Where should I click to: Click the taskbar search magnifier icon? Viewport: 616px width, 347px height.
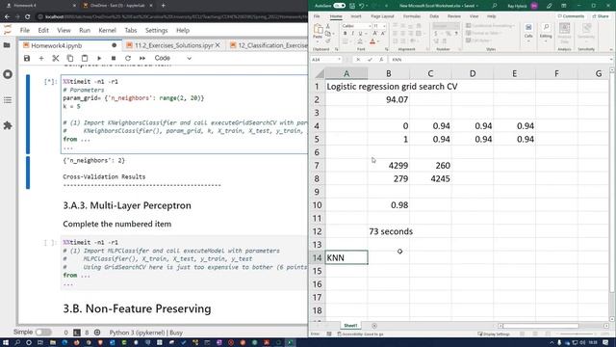[x=17, y=343]
